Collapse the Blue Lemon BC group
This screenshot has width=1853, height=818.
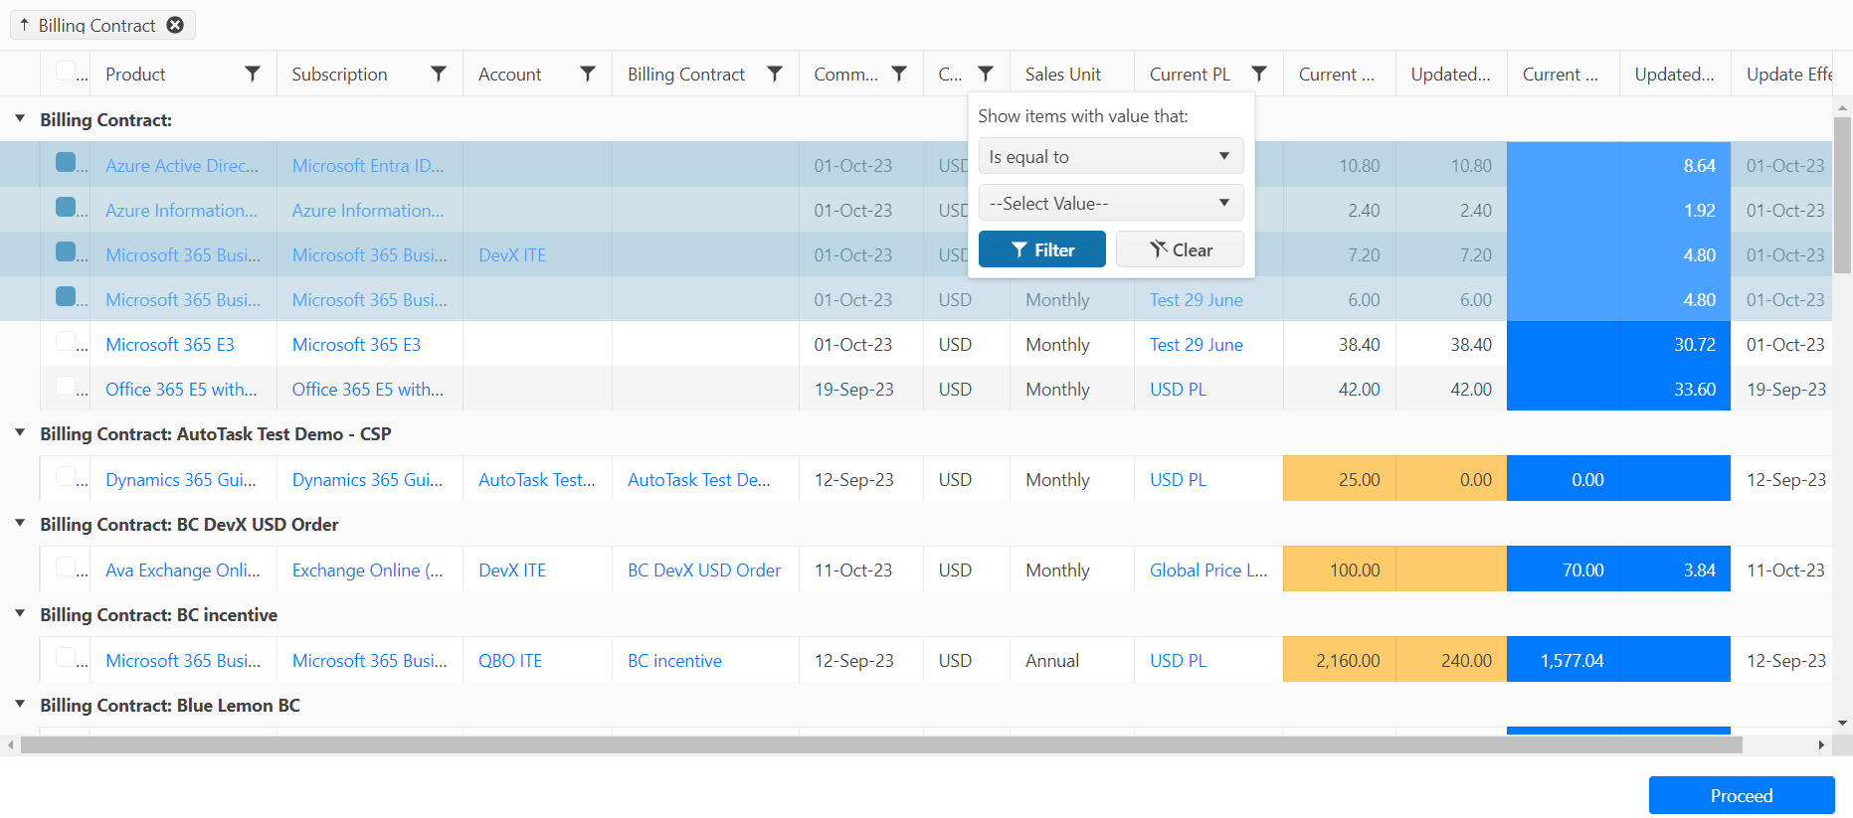pyautogui.click(x=20, y=704)
